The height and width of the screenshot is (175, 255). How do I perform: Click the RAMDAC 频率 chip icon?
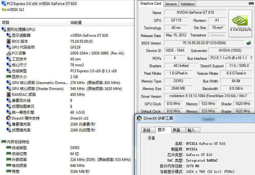pos(8,95)
